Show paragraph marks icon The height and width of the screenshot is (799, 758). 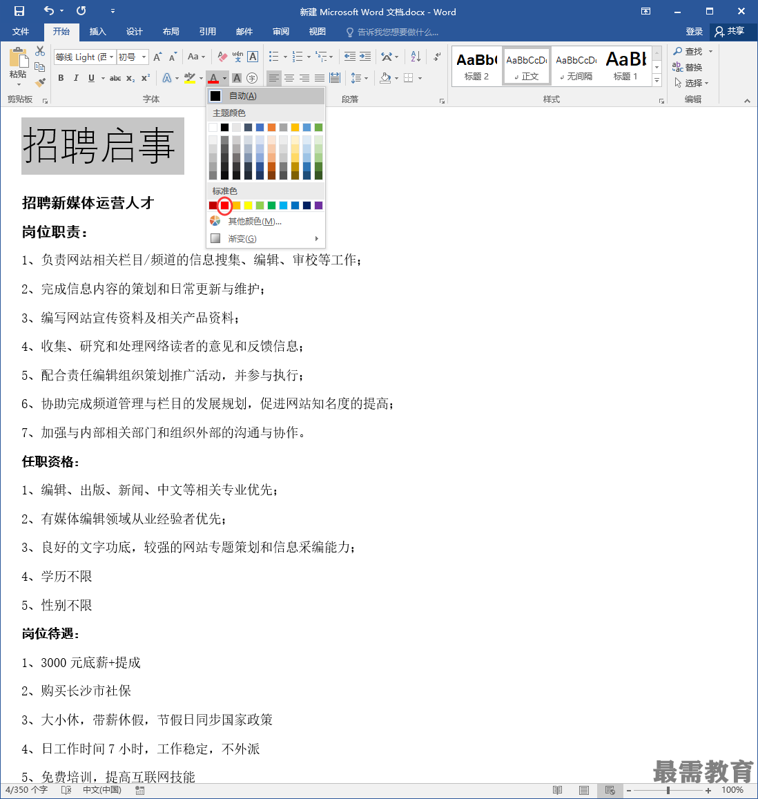(437, 57)
